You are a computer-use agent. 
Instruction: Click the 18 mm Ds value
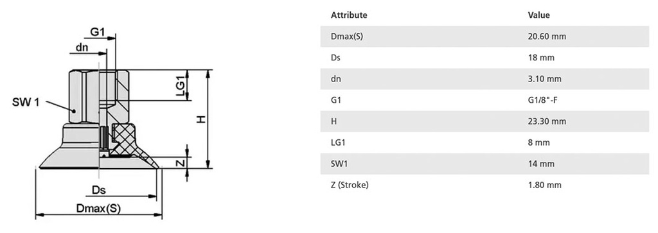click(x=541, y=58)
